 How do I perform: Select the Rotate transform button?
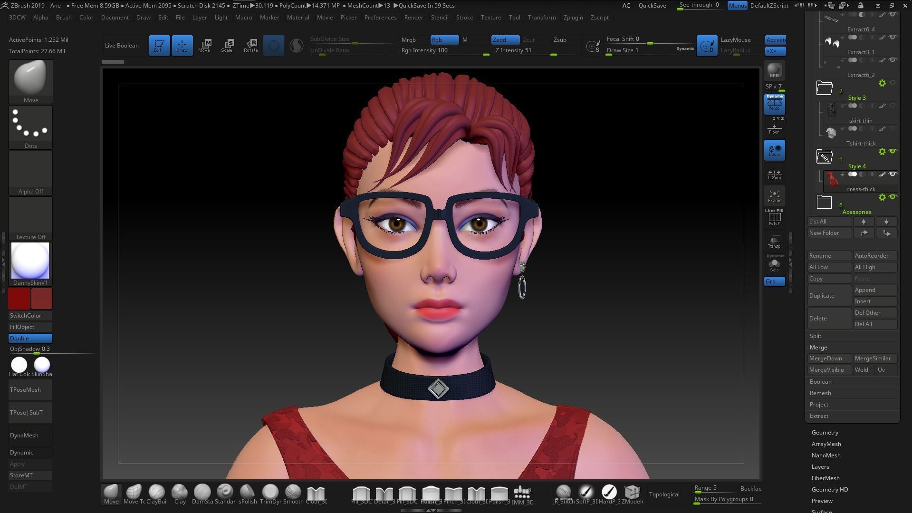[250, 46]
